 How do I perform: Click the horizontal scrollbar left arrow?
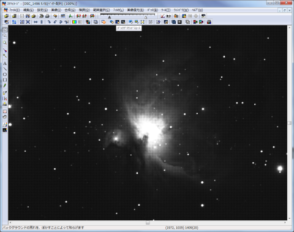point(10,223)
